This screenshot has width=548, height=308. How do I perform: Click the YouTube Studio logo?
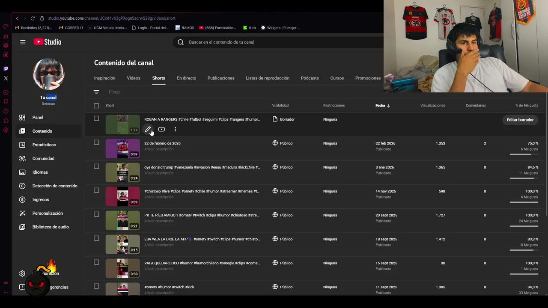(x=48, y=42)
